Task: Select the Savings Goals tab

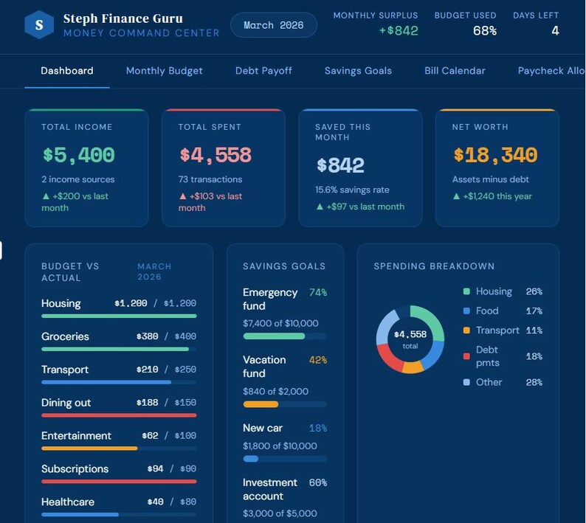Action: point(358,71)
